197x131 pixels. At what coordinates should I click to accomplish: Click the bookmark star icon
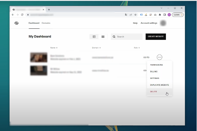(135, 15)
